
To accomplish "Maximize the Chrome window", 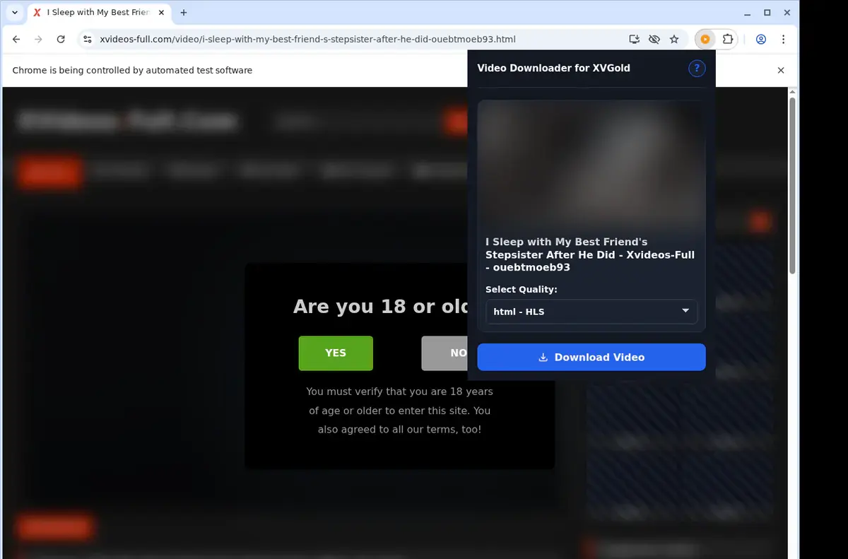I will tap(767, 13).
